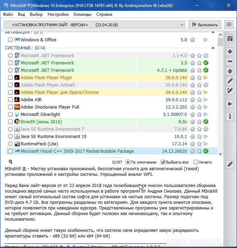Click the minus remove-item sidebar icon
237x248 pixels.
coord(230,61)
